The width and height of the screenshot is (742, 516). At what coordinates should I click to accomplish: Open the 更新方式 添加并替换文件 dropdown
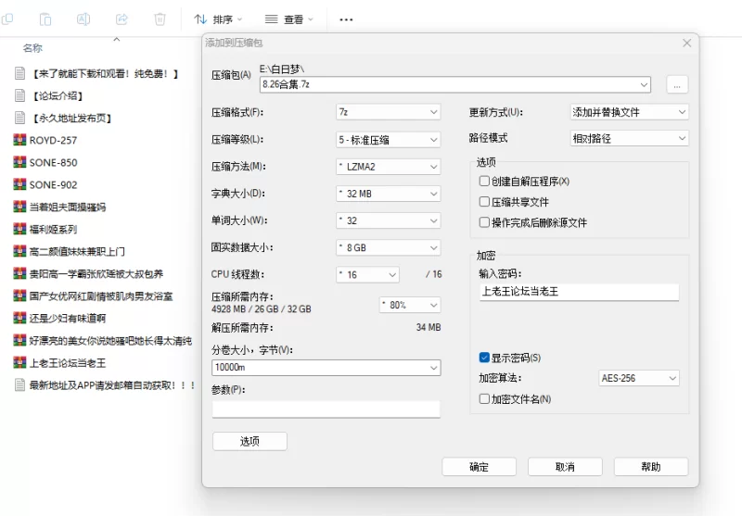(x=629, y=112)
